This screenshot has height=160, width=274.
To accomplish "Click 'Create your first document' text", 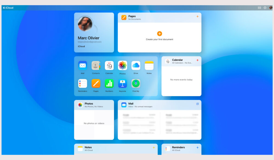I will click(x=159, y=39).
